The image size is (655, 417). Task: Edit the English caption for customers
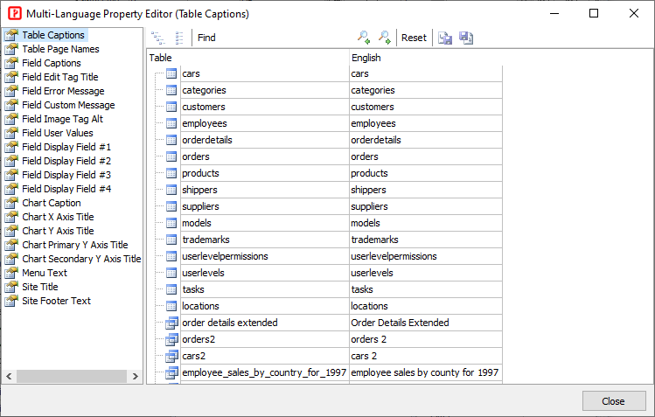pyautogui.click(x=425, y=107)
